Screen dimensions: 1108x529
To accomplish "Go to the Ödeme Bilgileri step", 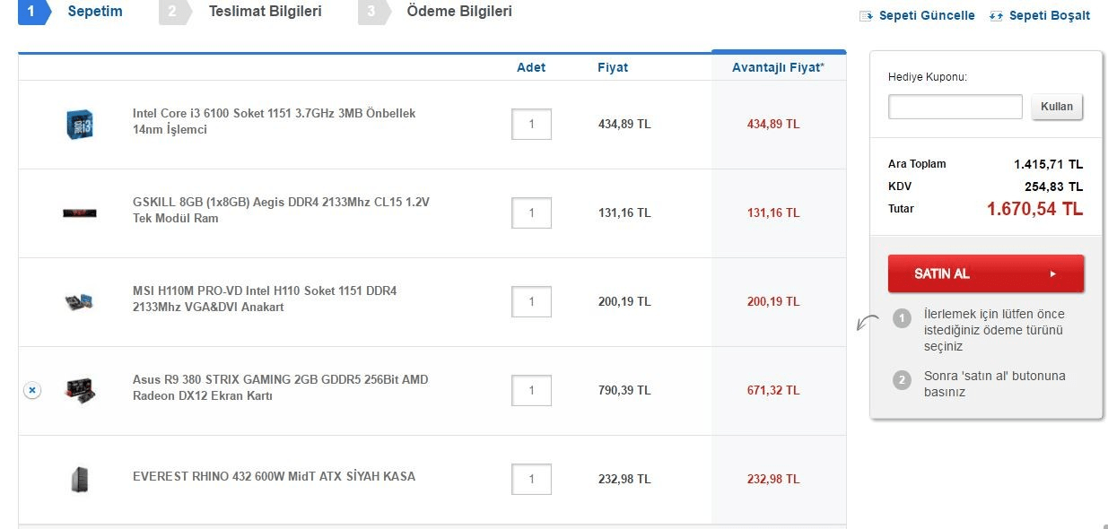I will [459, 12].
